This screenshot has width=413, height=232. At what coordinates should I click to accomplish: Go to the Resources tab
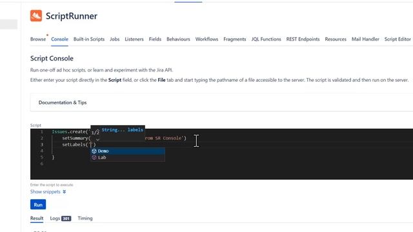pyautogui.click(x=336, y=39)
